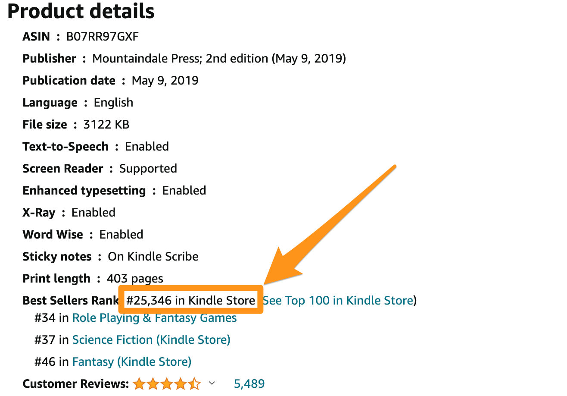Click the 3122 KB file size value
Screen dimensions: 567x396
click(x=106, y=125)
